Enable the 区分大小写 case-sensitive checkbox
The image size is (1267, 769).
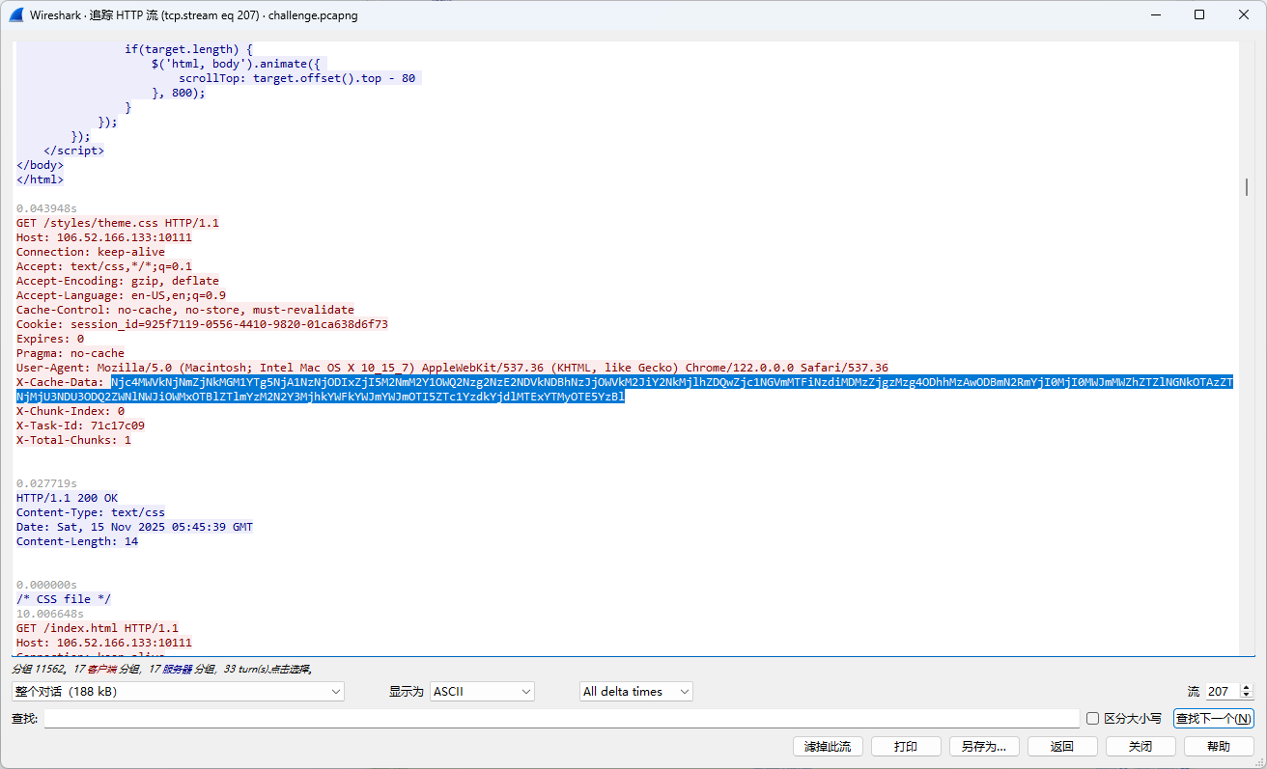click(x=1093, y=719)
